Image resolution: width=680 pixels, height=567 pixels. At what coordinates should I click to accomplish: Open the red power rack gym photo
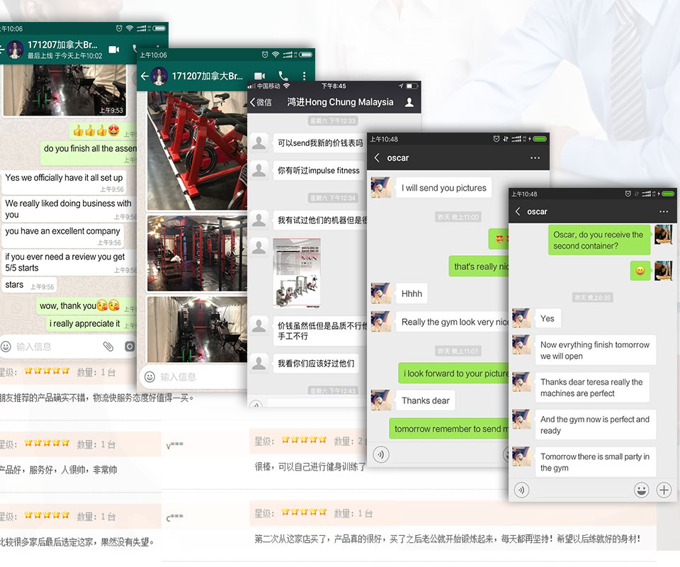tap(197, 253)
